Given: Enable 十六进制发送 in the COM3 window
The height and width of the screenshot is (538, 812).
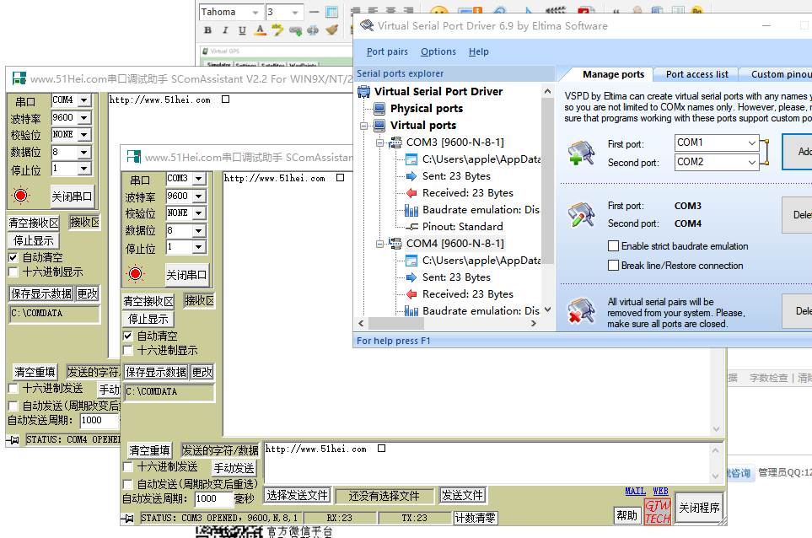Looking at the screenshot, I should click(128, 467).
